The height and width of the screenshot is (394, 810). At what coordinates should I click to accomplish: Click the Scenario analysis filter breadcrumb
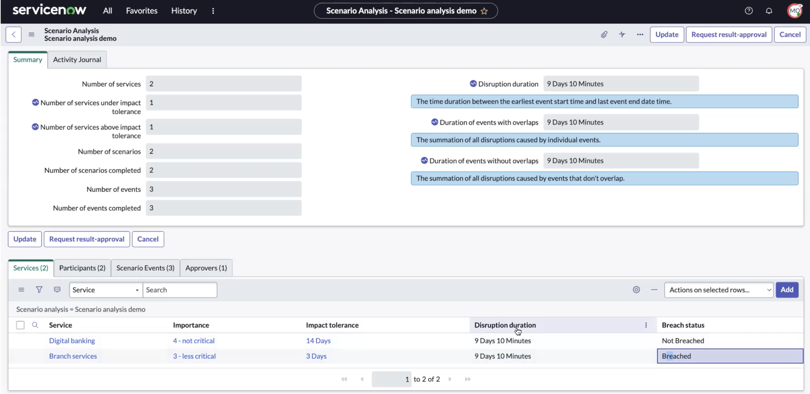pos(81,309)
